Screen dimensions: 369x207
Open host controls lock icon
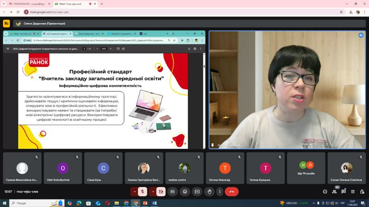pyautogui.click(x=362, y=192)
